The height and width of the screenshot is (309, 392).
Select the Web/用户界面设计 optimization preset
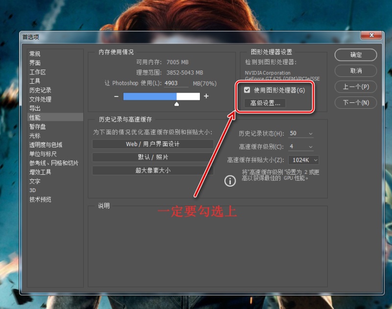click(153, 143)
